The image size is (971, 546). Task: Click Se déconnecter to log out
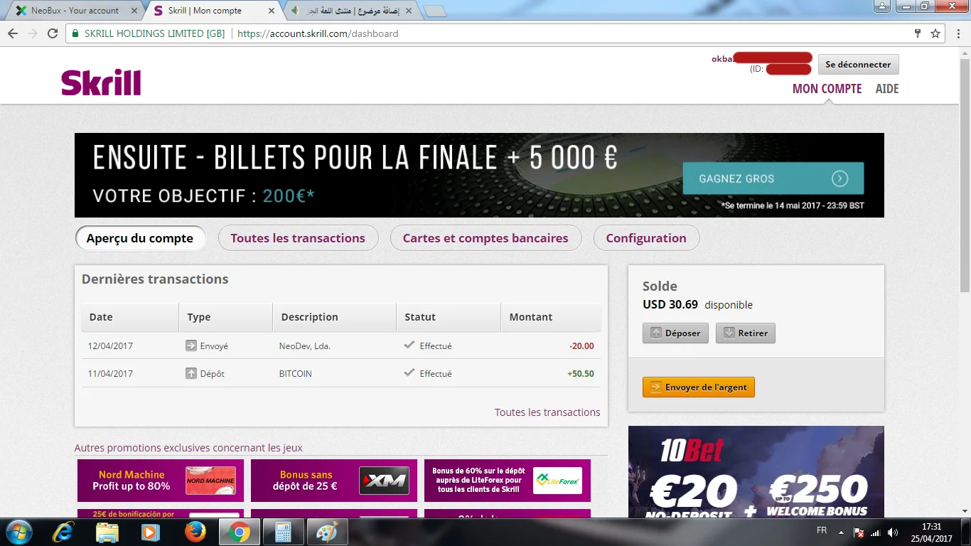pos(858,65)
